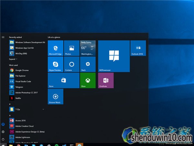Launch the Skype Preview tile
The image size is (194, 146).
point(56,64)
